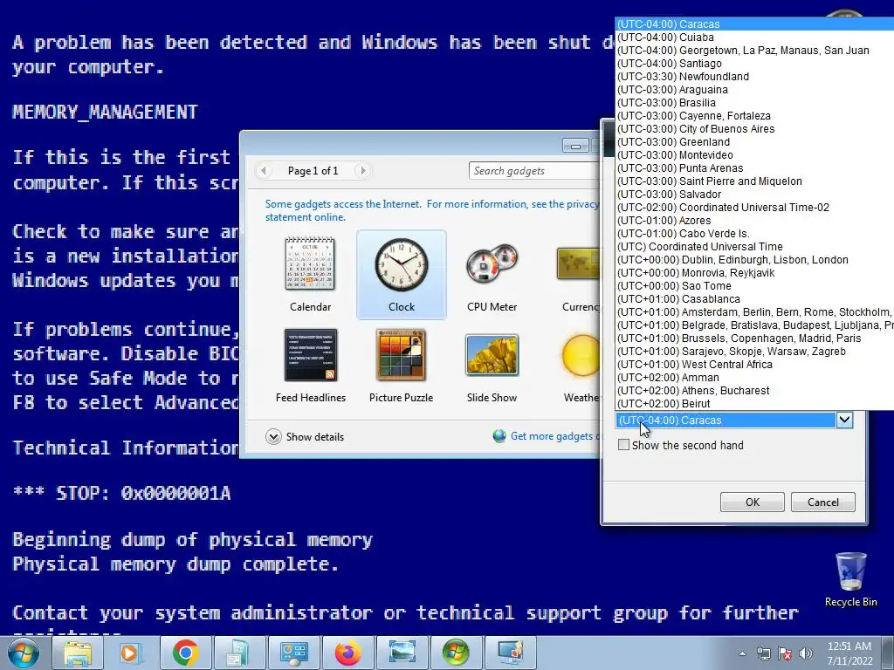Image resolution: width=894 pixels, height=670 pixels.
Task: Choose (UTC-03:00) Punta Arenas time zone
Action: tap(755, 168)
